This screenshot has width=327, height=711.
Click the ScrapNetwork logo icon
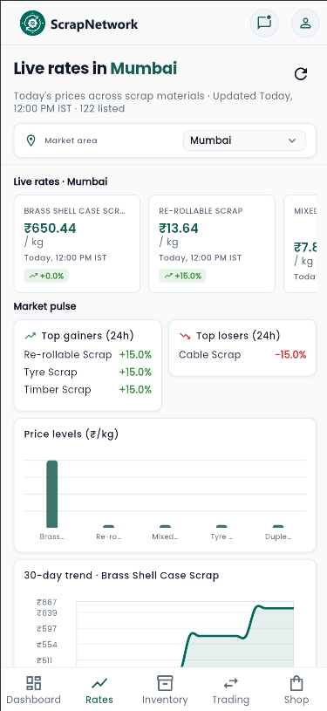tap(32, 23)
